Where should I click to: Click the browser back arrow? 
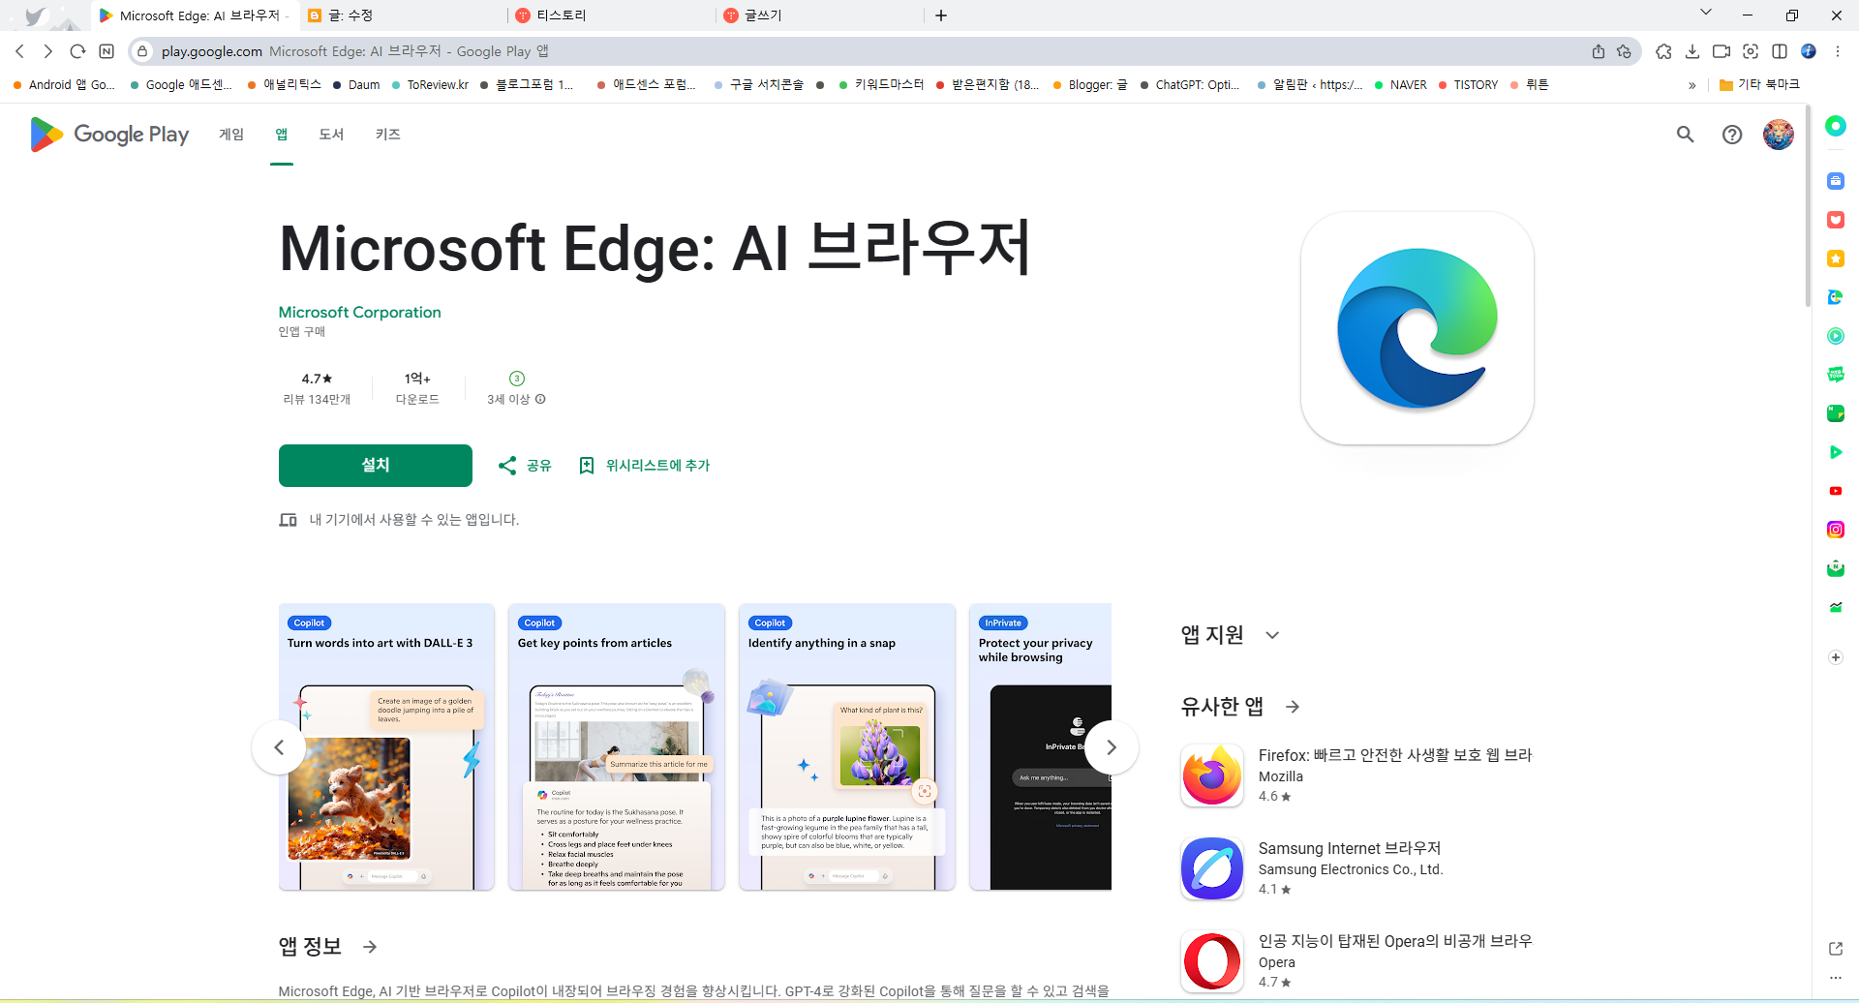click(x=20, y=51)
